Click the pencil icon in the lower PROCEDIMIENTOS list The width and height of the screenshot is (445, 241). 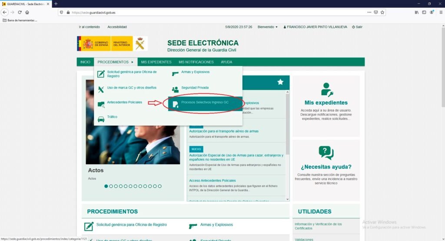coord(89,226)
